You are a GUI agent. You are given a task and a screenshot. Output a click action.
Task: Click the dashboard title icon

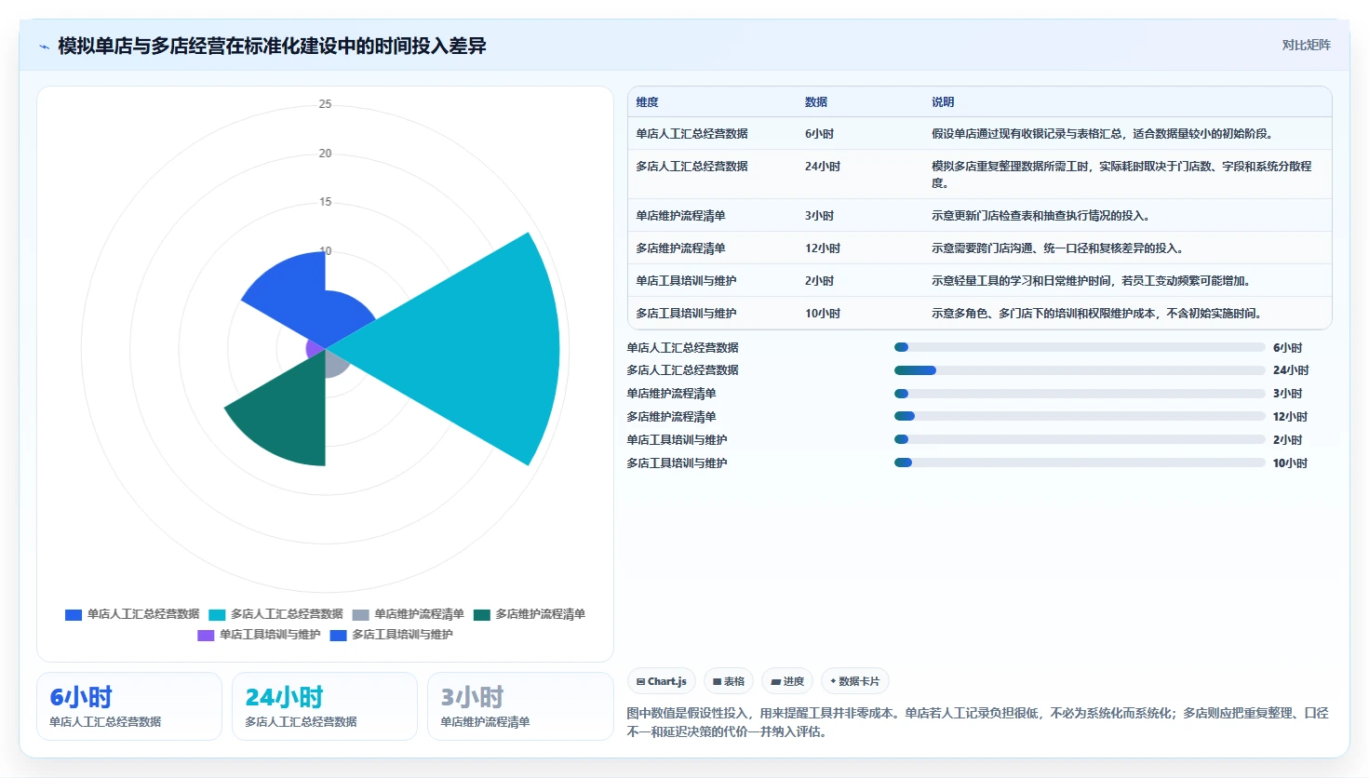(x=44, y=47)
